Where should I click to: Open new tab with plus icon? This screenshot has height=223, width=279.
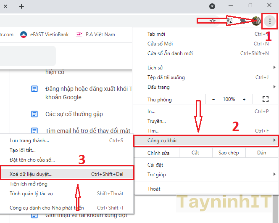click(x=21, y=6)
